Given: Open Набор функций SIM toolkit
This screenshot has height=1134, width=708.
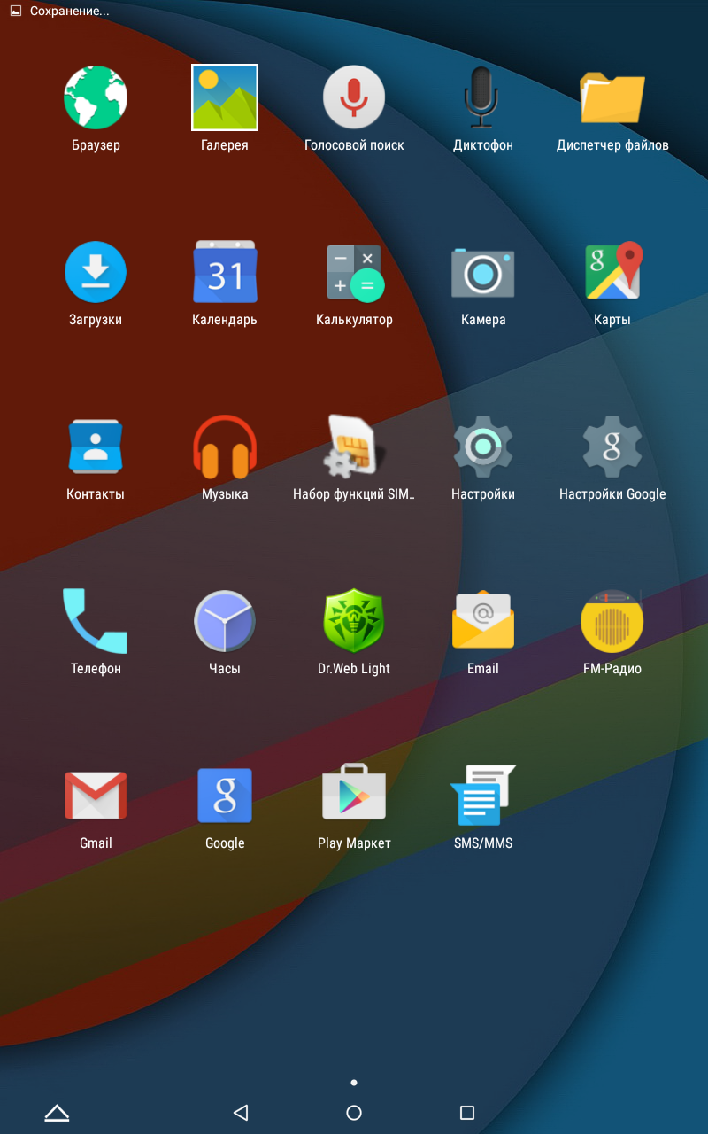Looking at the screenshot, I should 354,447.
